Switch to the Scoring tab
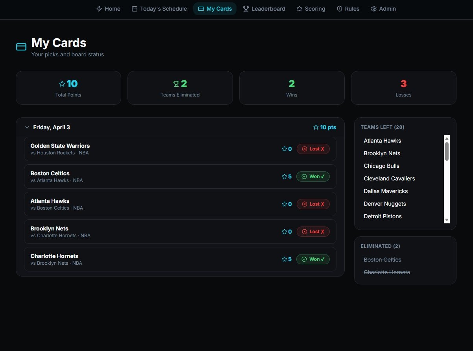The image size is (473, 351). 310,9
